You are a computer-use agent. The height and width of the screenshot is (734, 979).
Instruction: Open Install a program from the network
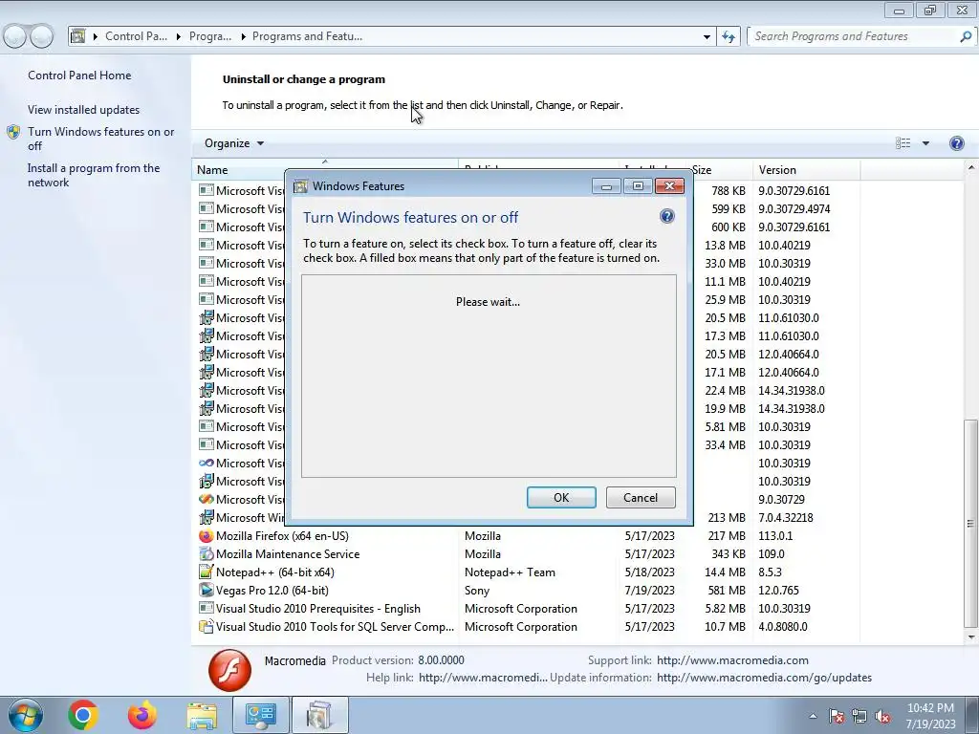click(x=94, y=176)
